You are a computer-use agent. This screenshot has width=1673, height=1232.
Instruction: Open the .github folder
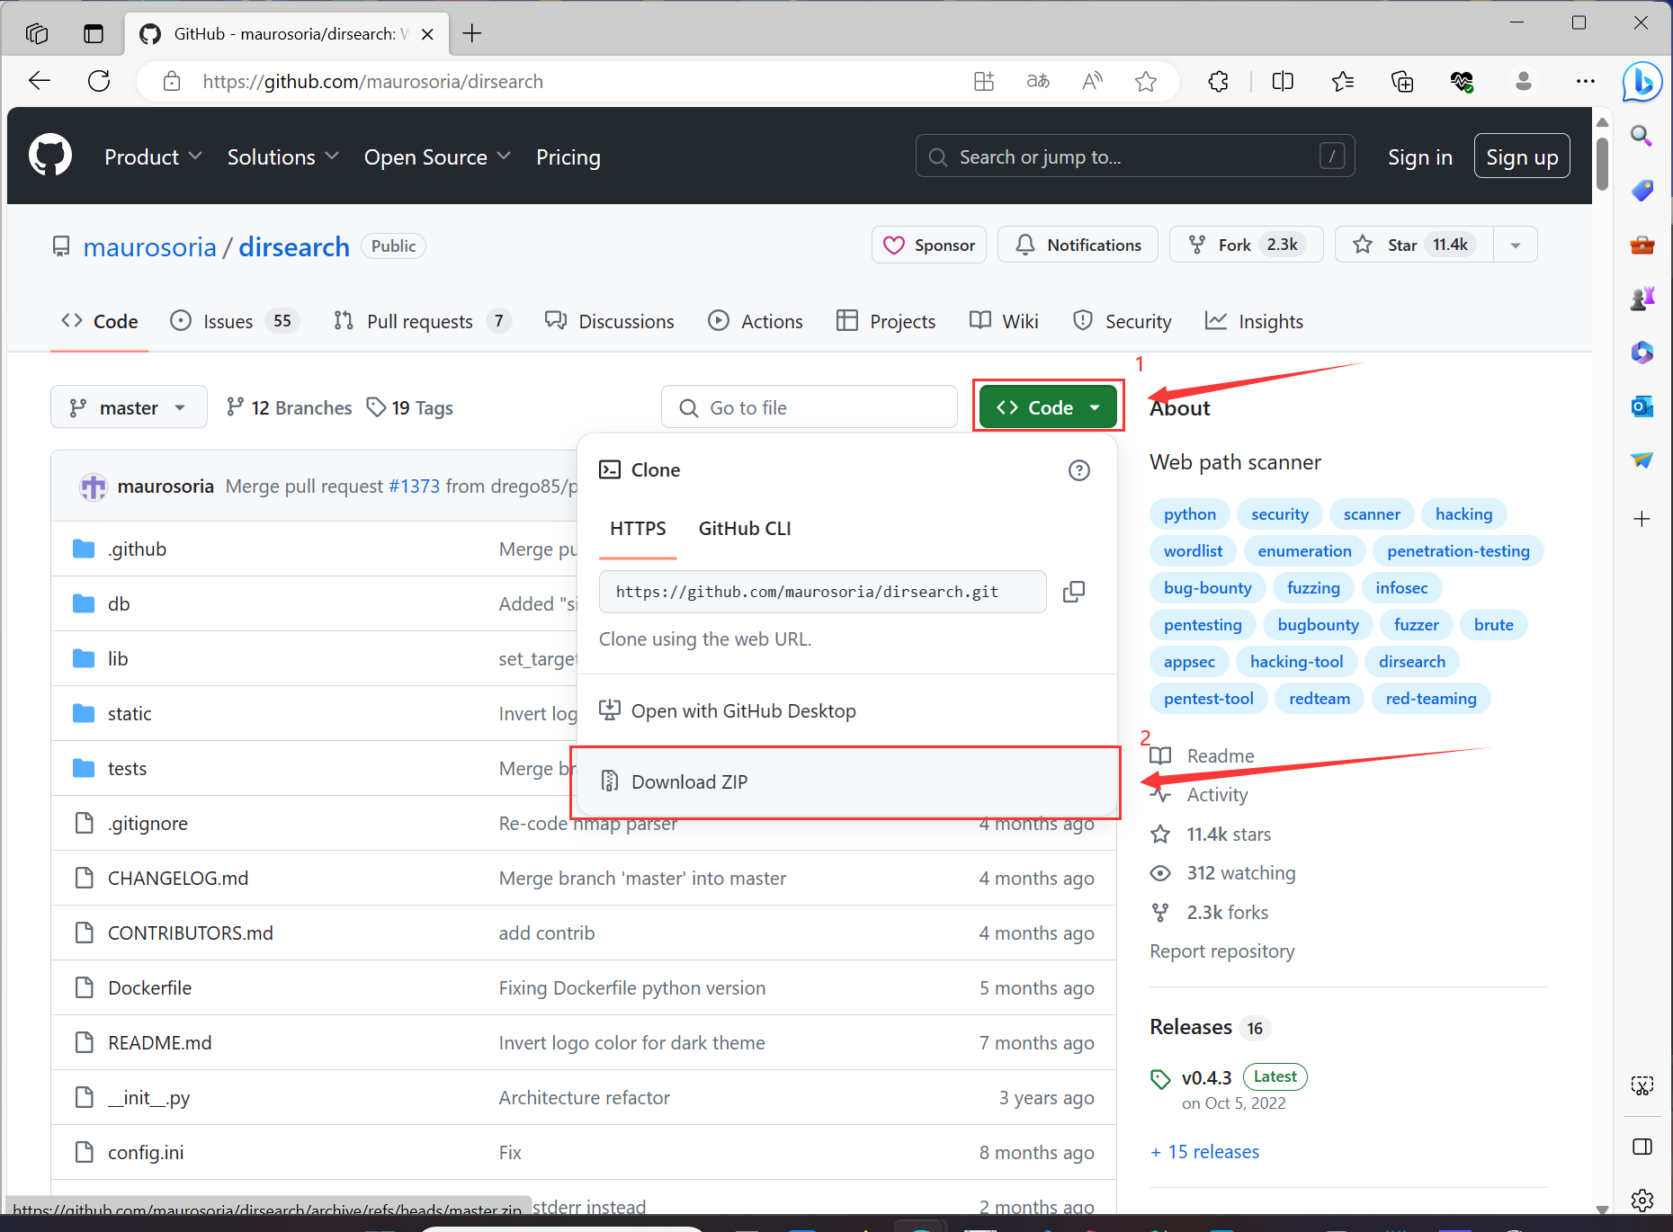[x=138, y=549]
